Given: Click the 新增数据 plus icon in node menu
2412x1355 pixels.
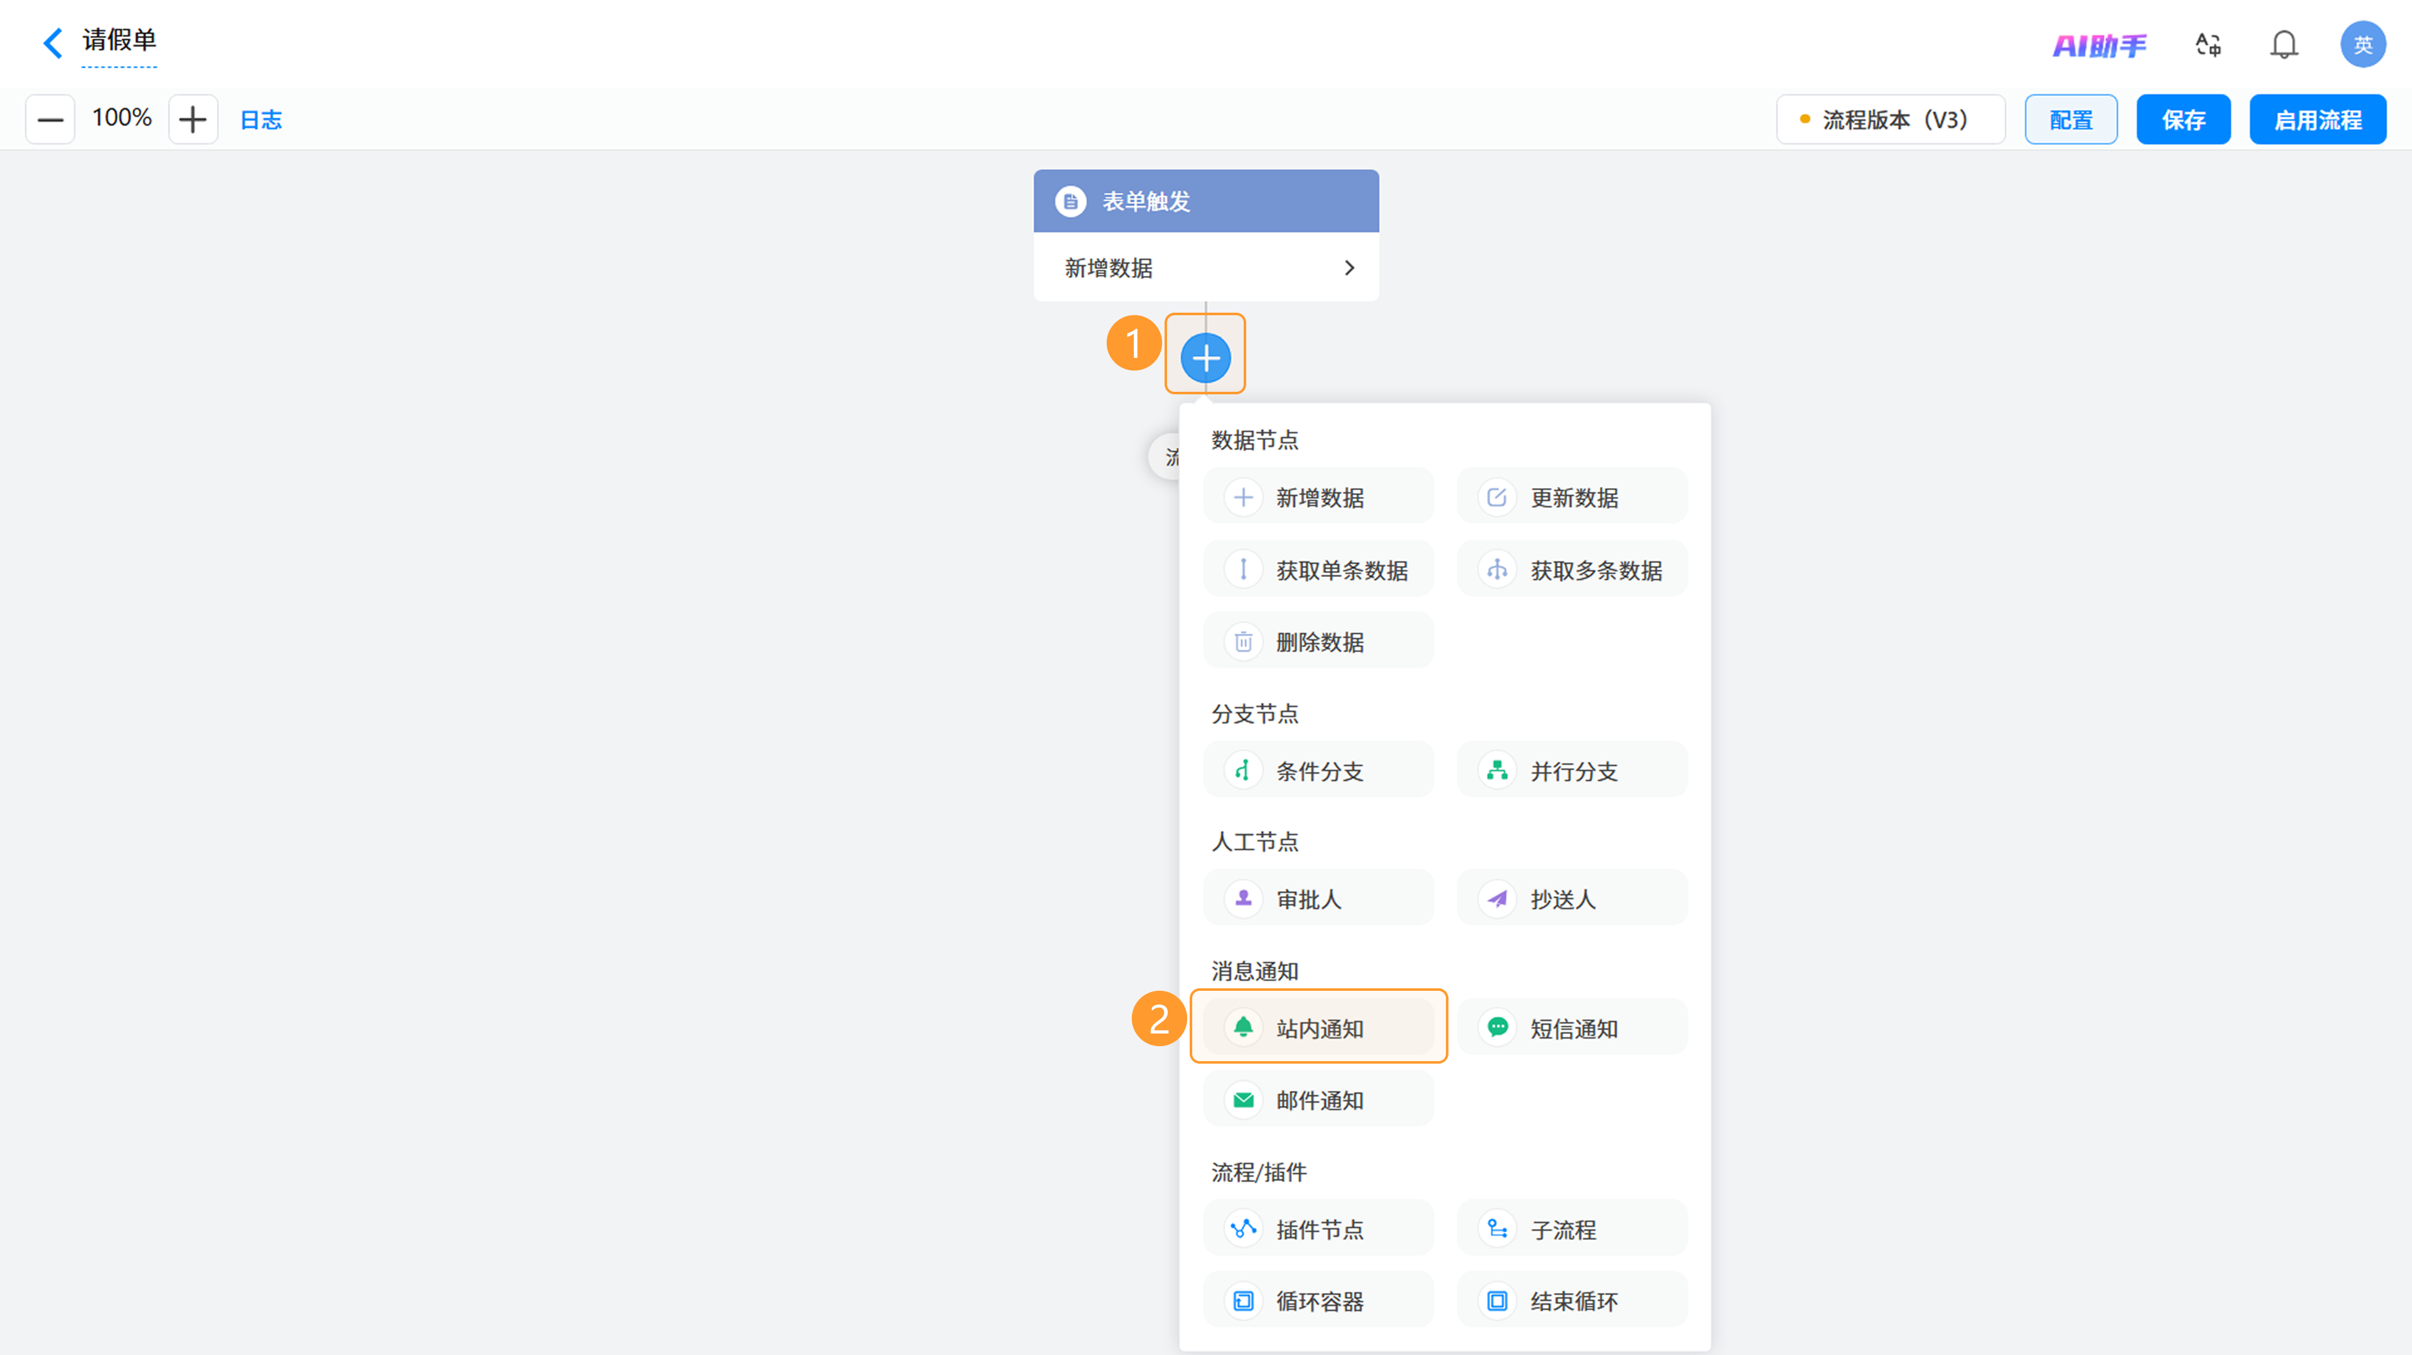Looking at the screenshot, I should pos(1242,497).
